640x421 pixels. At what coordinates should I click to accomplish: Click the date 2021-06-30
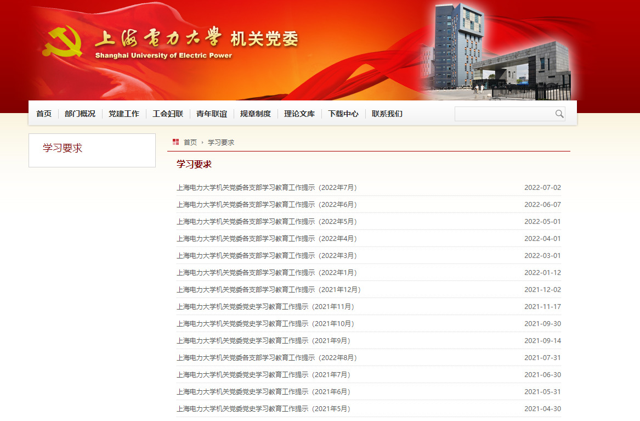(542, 375)
